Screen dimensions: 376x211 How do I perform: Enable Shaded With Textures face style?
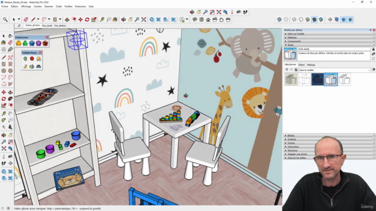coord(314,19)
